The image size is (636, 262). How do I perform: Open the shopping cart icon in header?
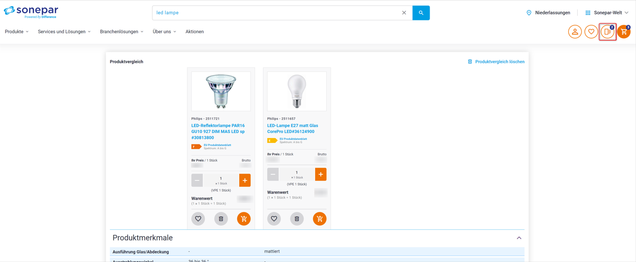pyautogui.click(x=624, y=32)
